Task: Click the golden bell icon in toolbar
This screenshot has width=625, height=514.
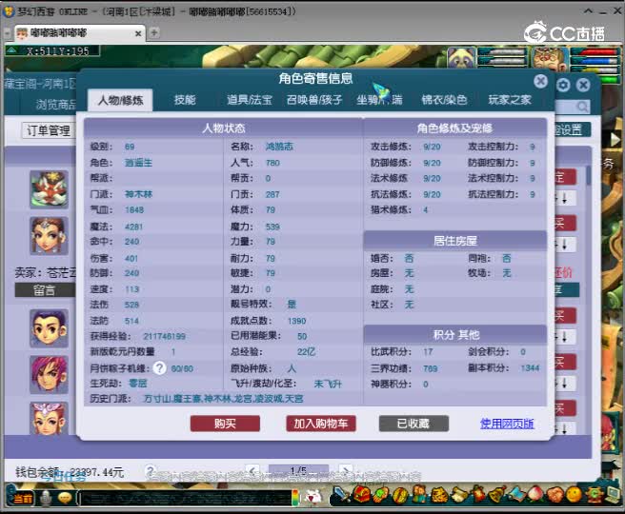Action: 497,495
